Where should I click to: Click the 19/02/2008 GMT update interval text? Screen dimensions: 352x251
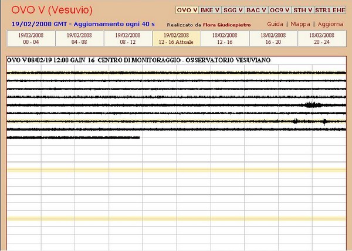[83, 24]
